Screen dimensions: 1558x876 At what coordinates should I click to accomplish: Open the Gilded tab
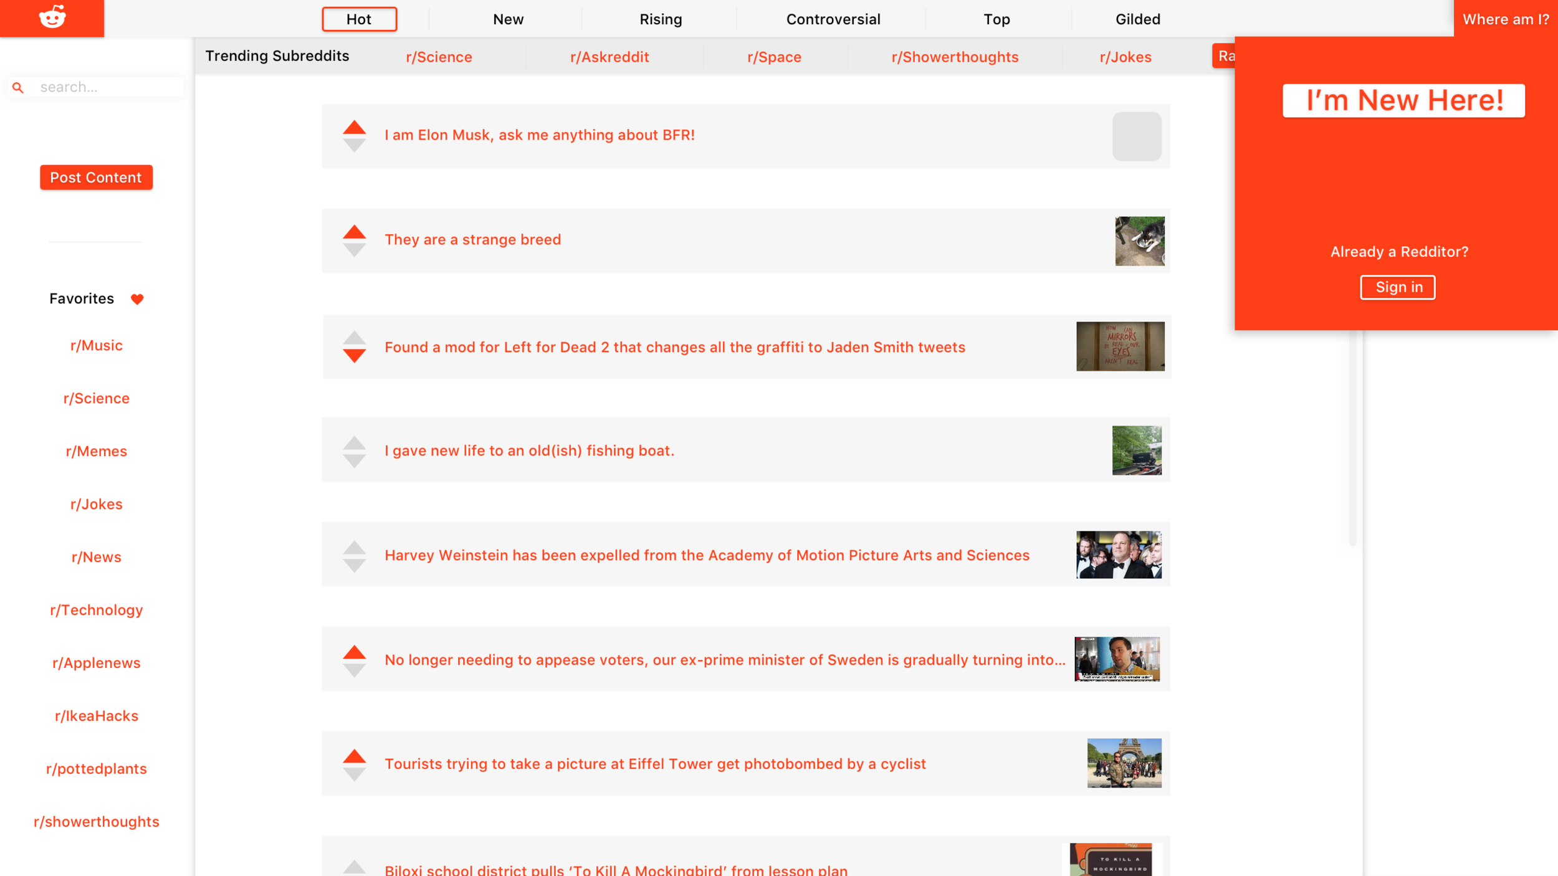pyautogui.click(x=1137, y=19)
